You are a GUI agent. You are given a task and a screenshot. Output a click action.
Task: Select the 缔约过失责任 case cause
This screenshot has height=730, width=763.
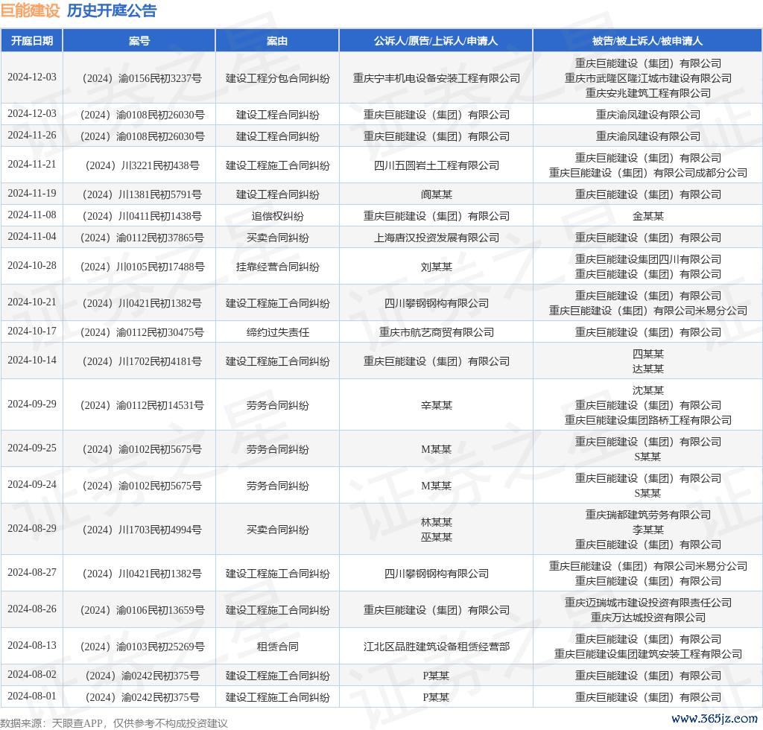277,332
